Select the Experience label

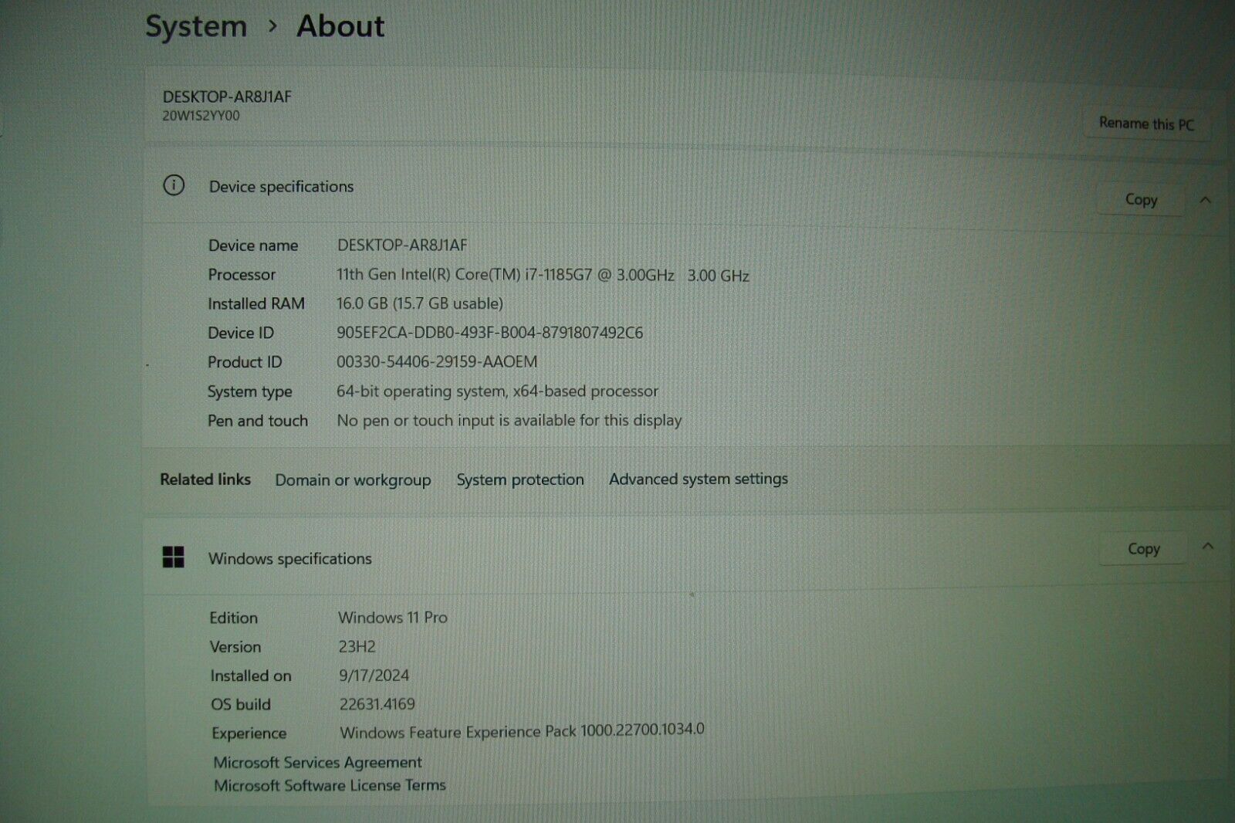pyautogui.click(x=249, y=733)
